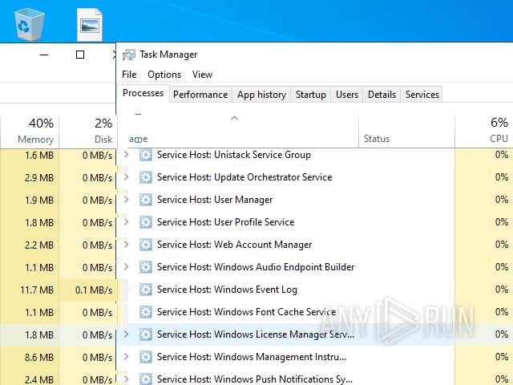Open the Options menu
The width and height of the screenshot is (513, 385).
pyautogui.click(x=164, y=75)
